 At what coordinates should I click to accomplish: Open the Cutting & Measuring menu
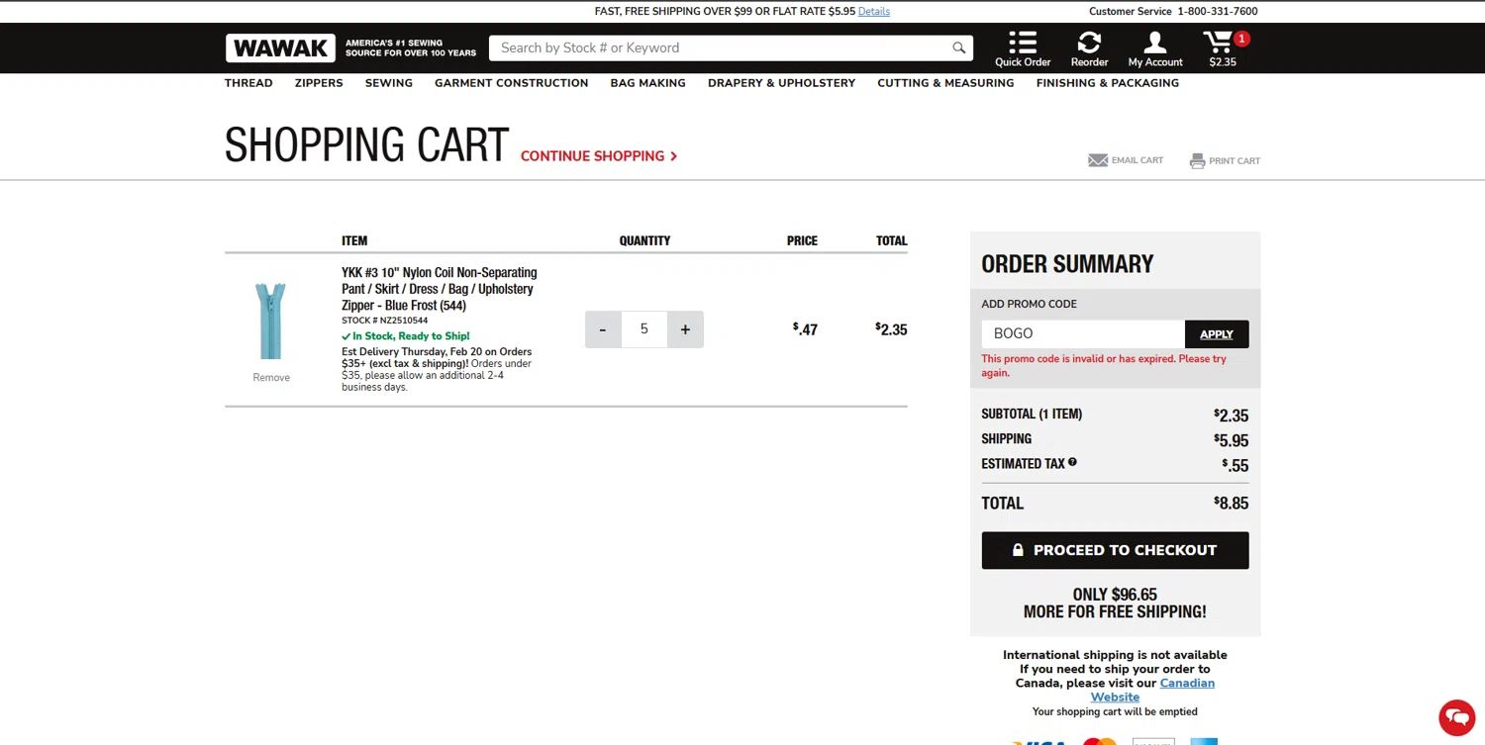pyautogui.click(x=945, y=83)
